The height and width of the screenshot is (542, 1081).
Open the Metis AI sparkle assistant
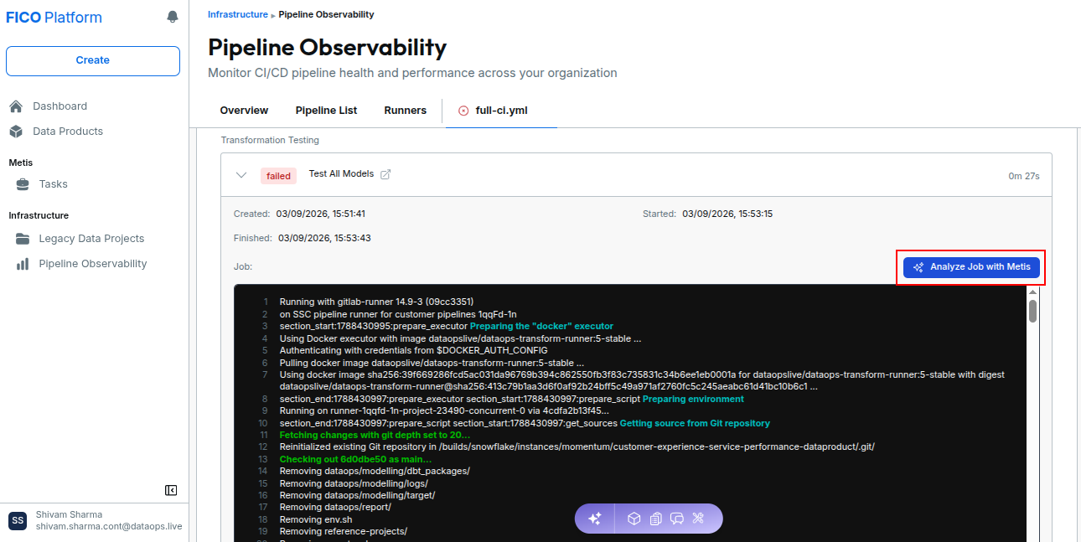point(594,519)
